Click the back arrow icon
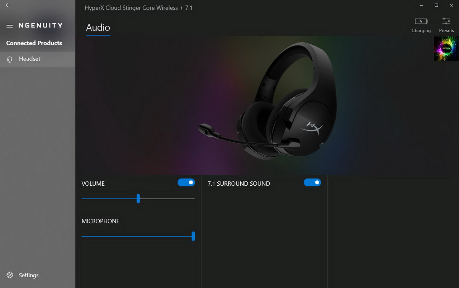 [8, 5]
